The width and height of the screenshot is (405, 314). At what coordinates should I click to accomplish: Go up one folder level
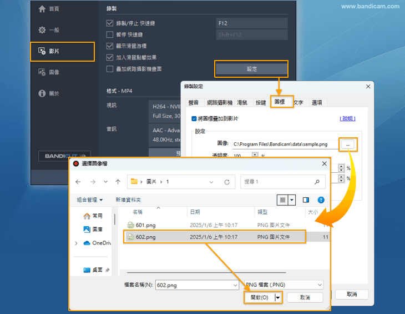(x=118, y=182)
